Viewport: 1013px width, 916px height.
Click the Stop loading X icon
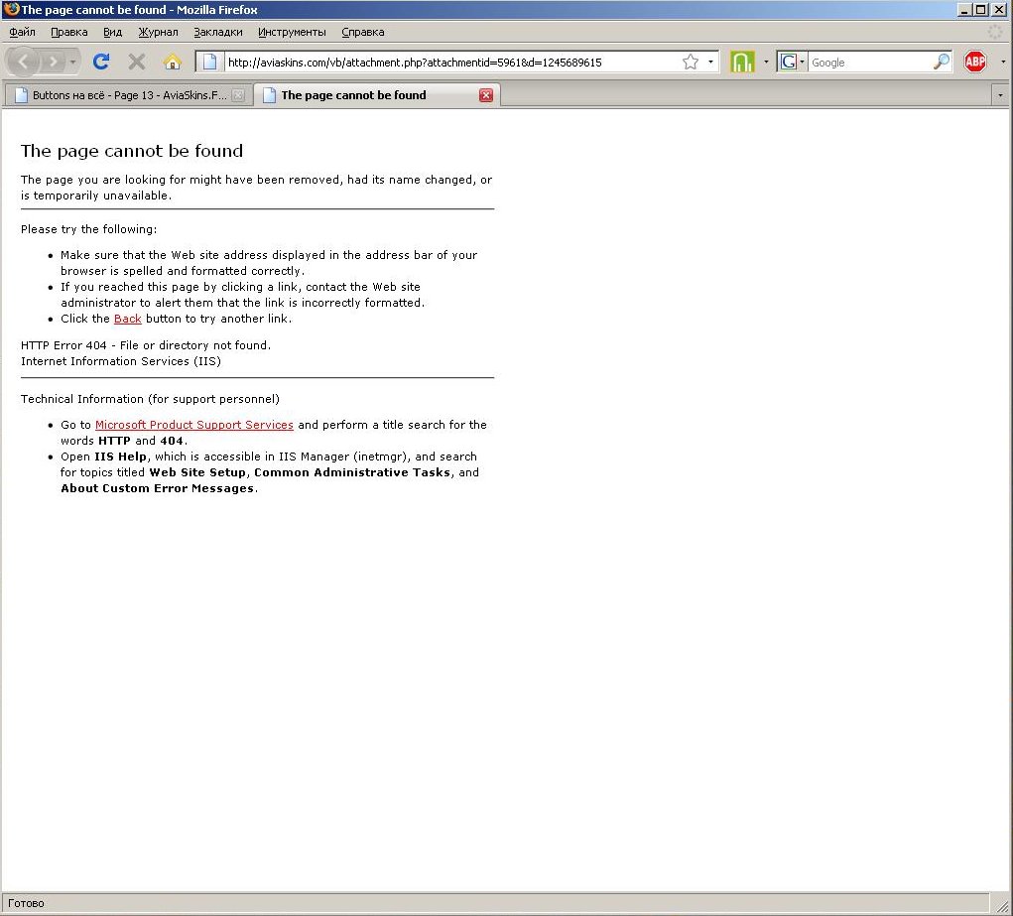(x=136, y=63)
